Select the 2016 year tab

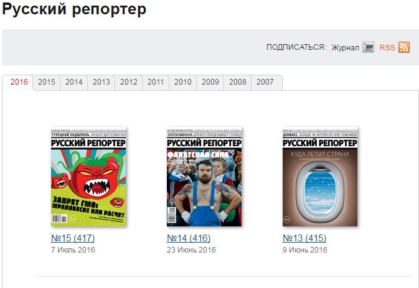click(19, 82)
